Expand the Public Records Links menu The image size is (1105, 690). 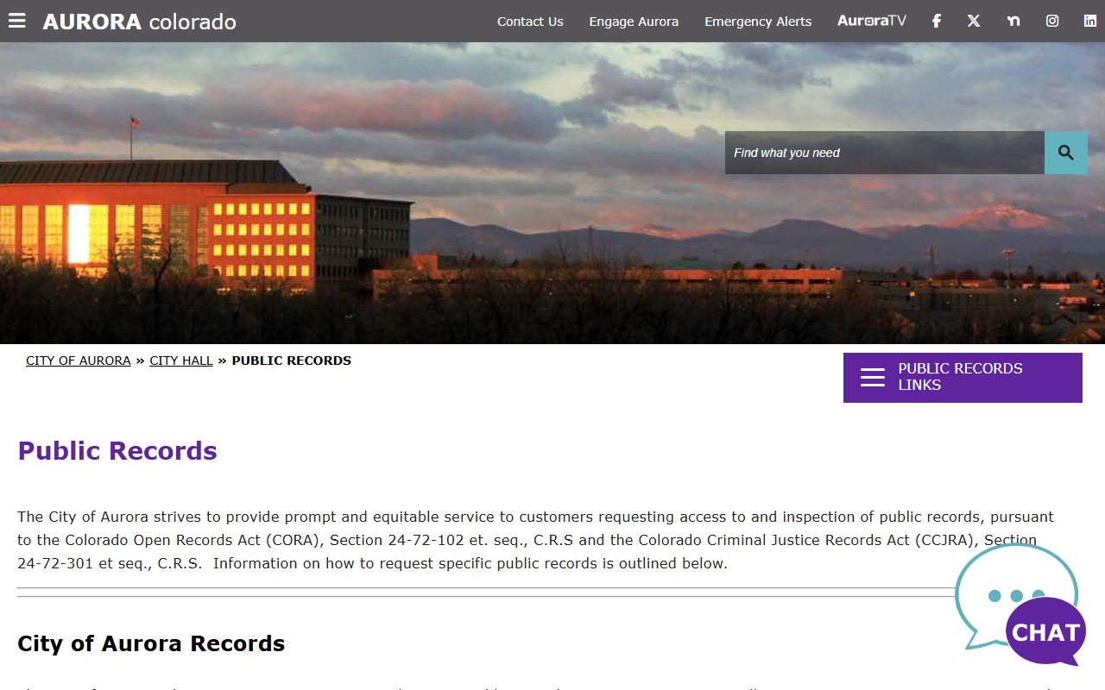click(963, 377)
